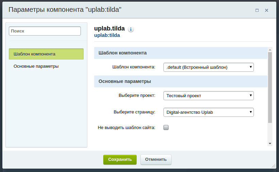Select 'Шаблон компонента' in the left sidebar
Screen dimensions: 279x172
pos(46,54)
